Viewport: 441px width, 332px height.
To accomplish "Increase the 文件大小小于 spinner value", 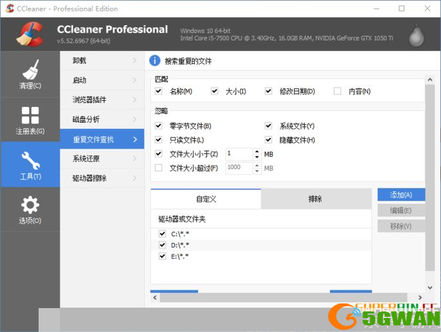I will click(257, 151).
